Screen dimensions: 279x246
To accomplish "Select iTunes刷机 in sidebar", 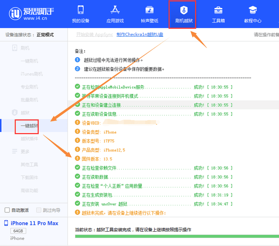I will (31, 74).
